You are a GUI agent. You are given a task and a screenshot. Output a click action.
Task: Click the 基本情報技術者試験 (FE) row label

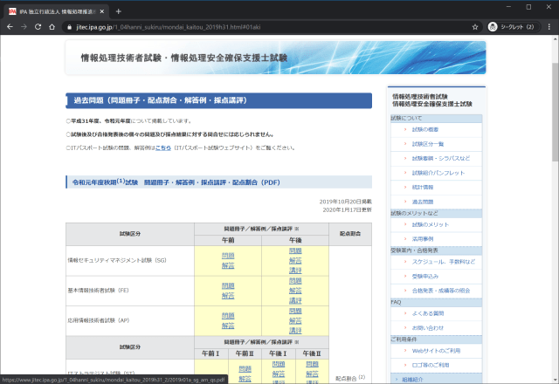pos(99,291)
